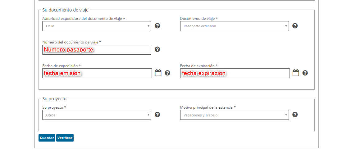This screenshot has height=149, width=338.
Task: Click help icon for Fecha de expedición
Action: click(167, 73)
